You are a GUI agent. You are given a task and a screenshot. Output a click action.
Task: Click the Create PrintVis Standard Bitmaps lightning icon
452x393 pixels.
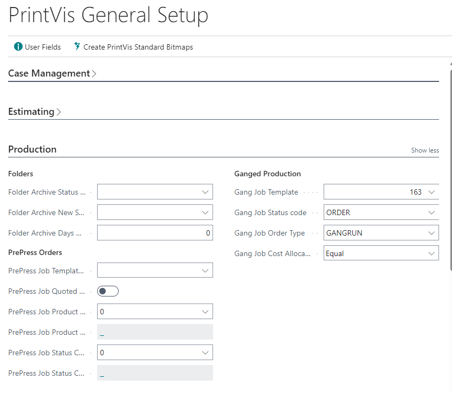point(77,46)
